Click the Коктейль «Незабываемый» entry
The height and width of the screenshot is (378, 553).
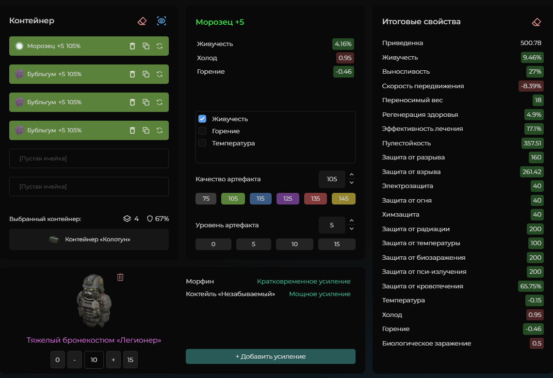[230, 294]
